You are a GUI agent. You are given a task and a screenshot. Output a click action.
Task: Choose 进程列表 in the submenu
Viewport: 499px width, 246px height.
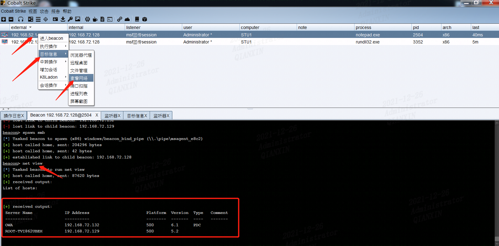pyautogui.click(x=81, y=93)
